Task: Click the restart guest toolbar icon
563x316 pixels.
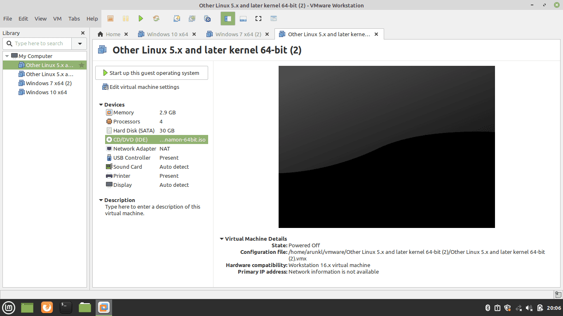Action: (156, 19)
